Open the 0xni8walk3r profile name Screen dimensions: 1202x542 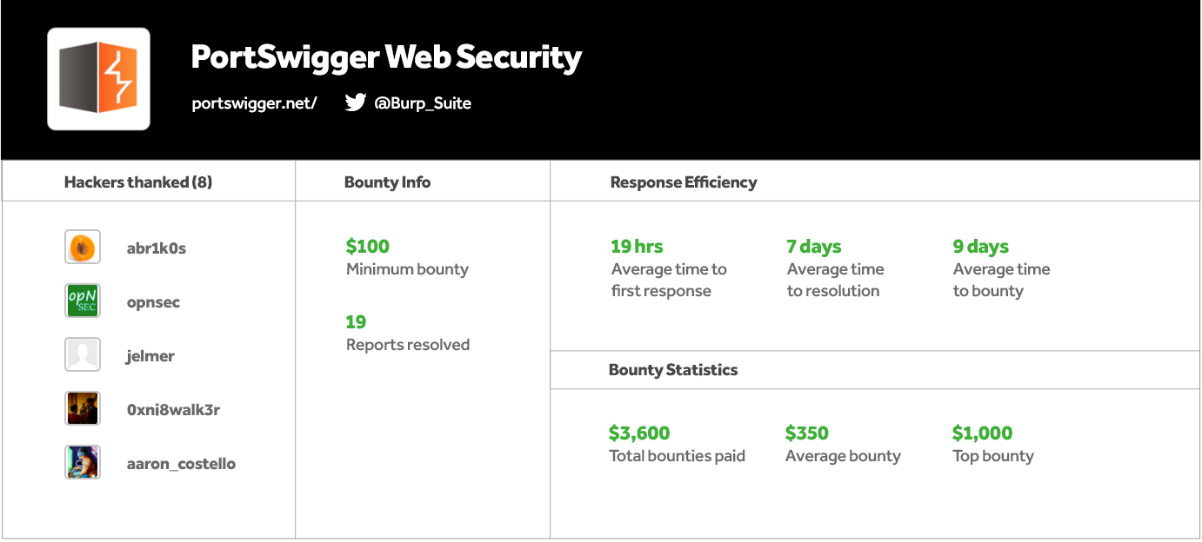(x=173, y=410)
